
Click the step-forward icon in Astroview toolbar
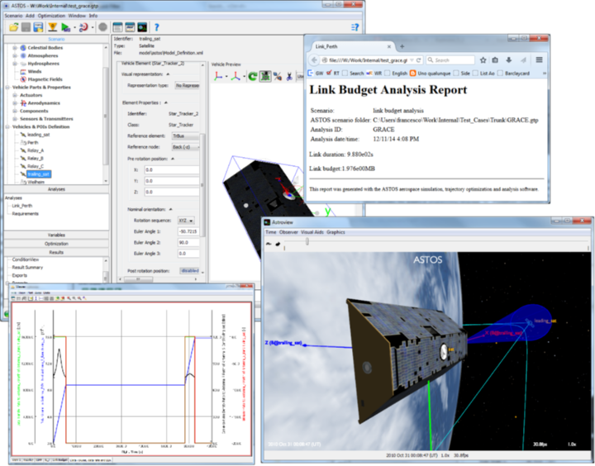(278, 244)
